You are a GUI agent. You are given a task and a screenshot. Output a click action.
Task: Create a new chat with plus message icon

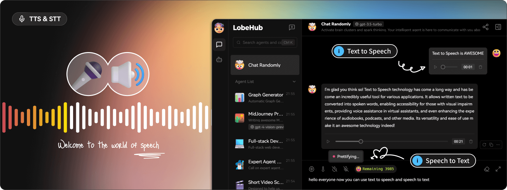point(292,27)
